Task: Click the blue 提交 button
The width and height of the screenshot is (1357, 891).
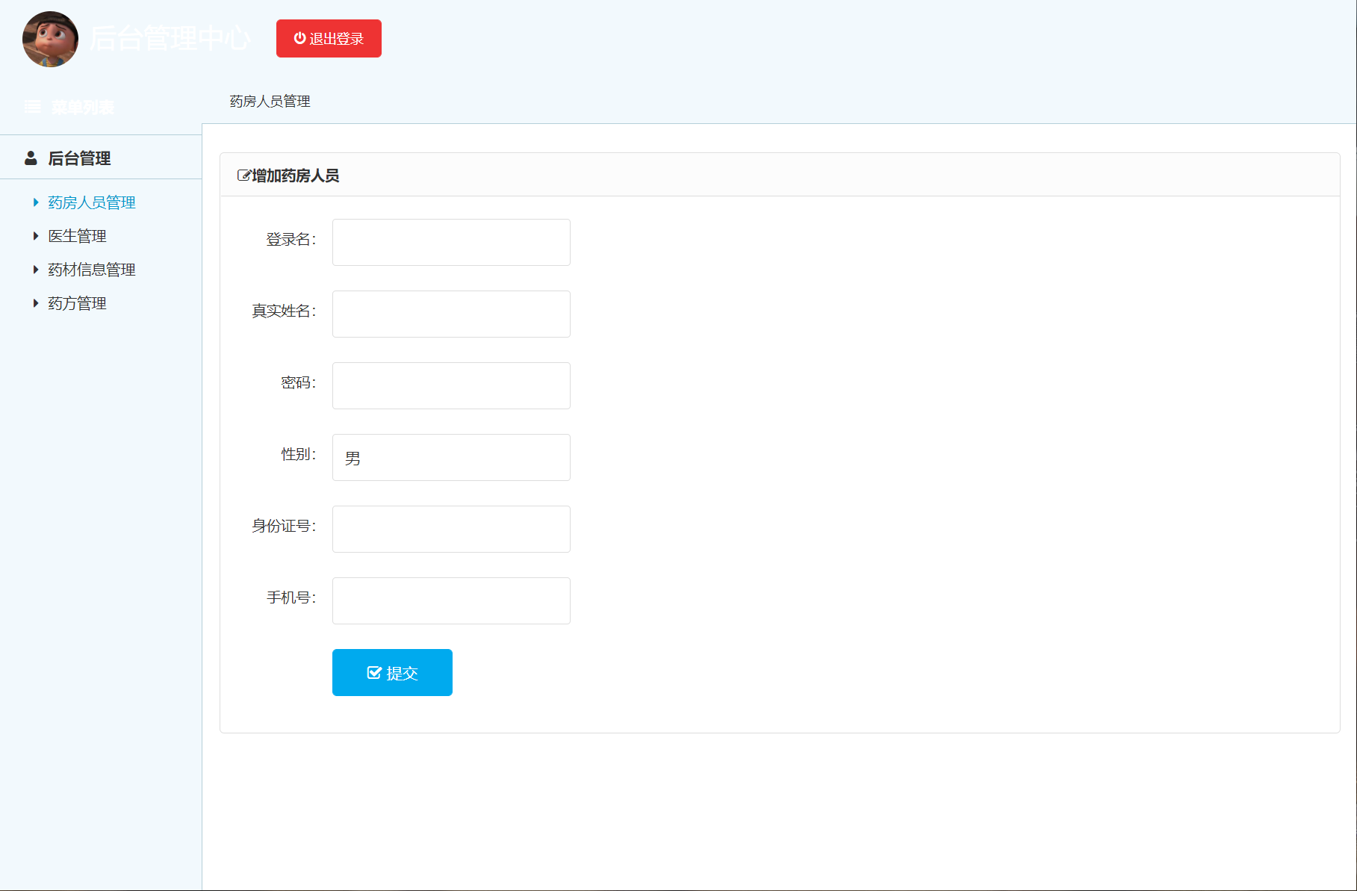Action: (x=392, y=671)
